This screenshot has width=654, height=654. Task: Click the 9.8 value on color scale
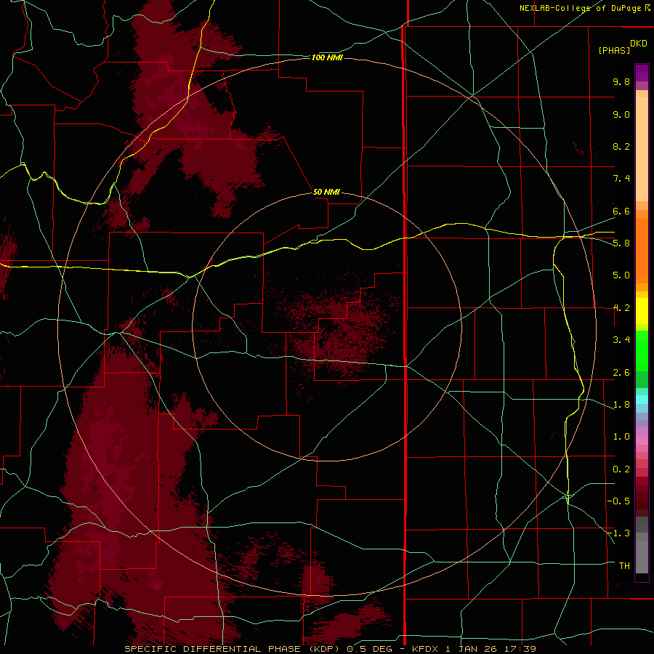[621, 81]
